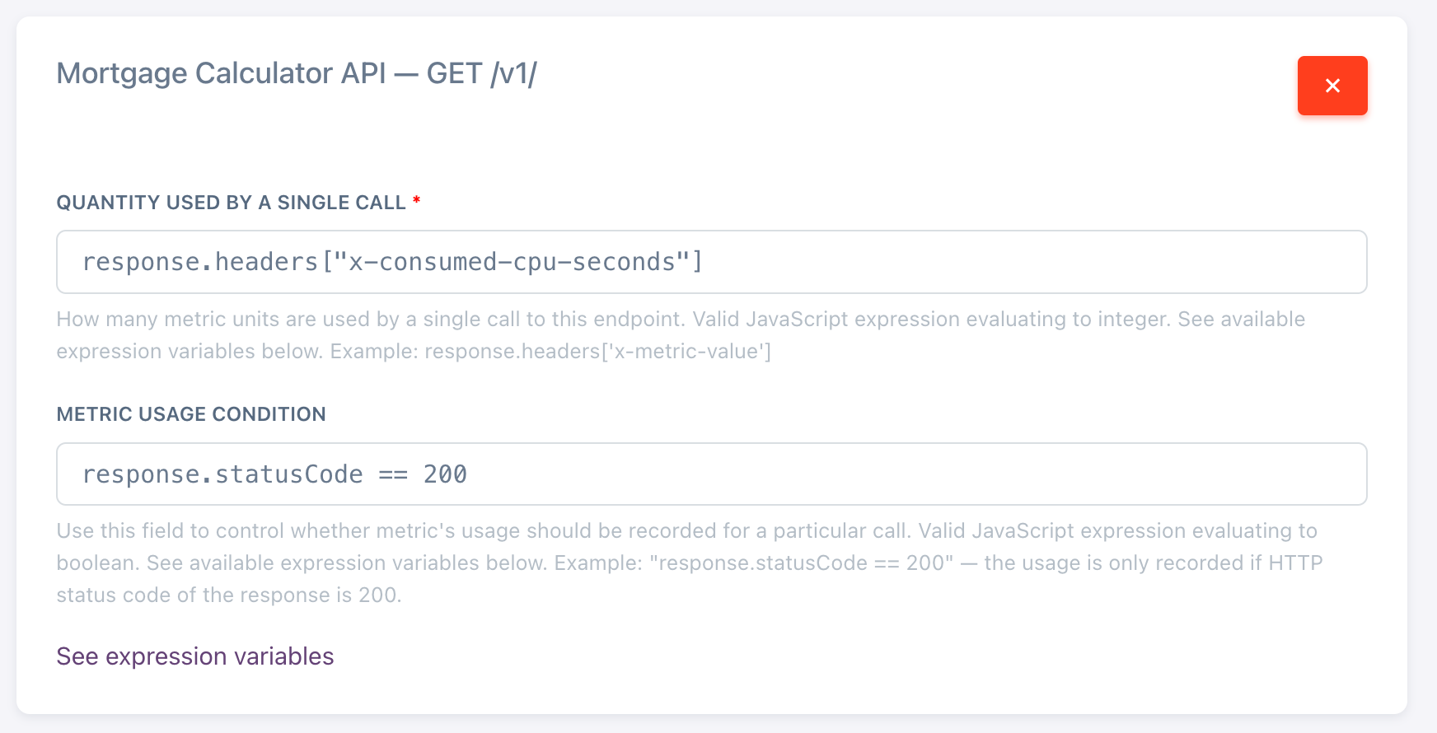This screenshot has width=1437, height=733.
Task: Click the quoted 'response.statusCode == 200' example hint
Action: click(x=801, y=563)
